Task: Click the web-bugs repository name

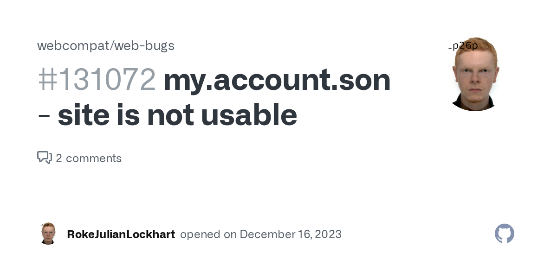Action: tap(144, 45)
